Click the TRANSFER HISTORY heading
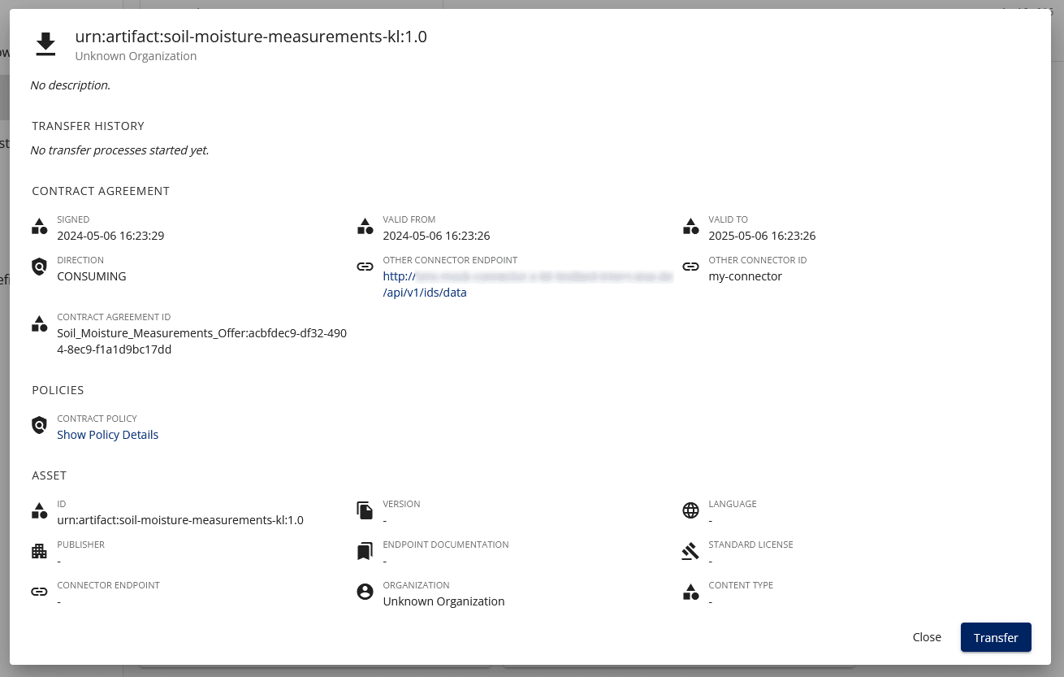Viewport: 1064px width, 677px height. pyautogui.click(x=88, y=126)
